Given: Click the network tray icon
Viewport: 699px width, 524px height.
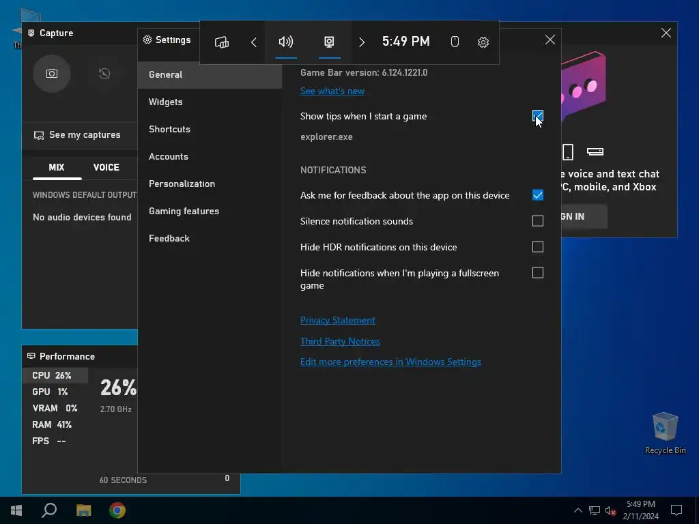Looking at the screenshot, I should point(595,510).
